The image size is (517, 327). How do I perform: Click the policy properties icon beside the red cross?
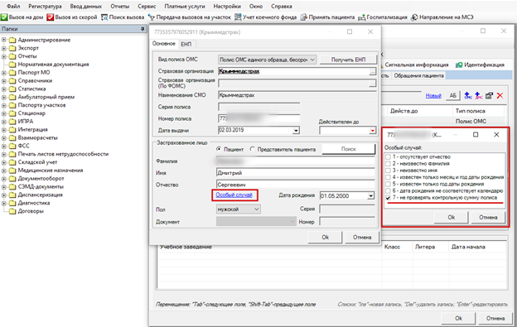(489, 95)
